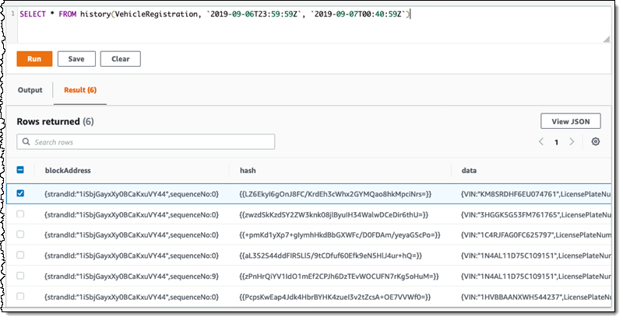Toggle the select-all rows header checkbox
The image size is (623, 320).
point(20,170)
